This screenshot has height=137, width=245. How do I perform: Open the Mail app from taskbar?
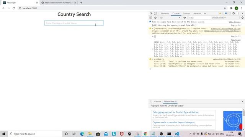point(106,134)
